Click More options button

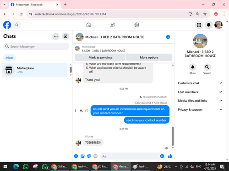tap(149, 57)
